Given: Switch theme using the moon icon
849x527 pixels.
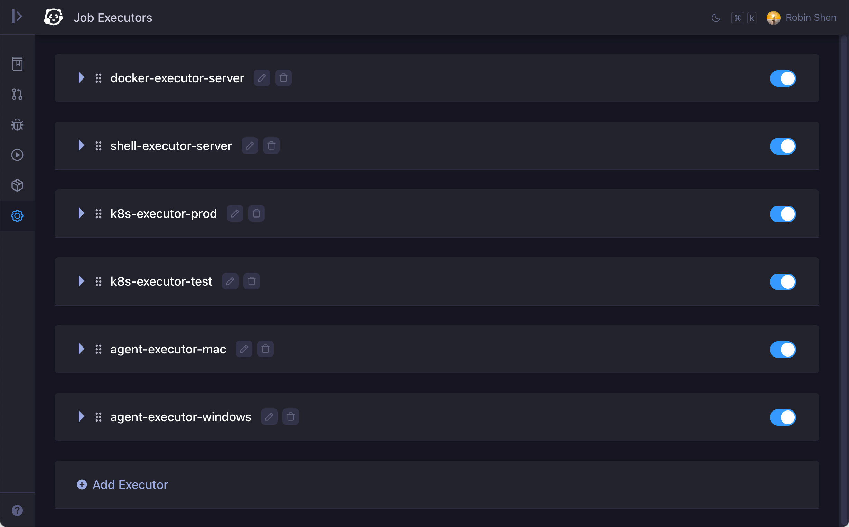Looking at the screenshot, I should pos(716,18).
